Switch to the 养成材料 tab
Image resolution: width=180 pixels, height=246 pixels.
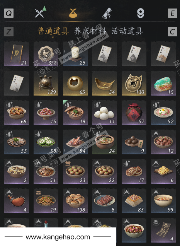90,31
